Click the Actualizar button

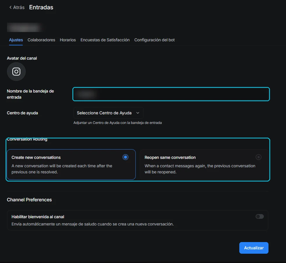point(254,248)
